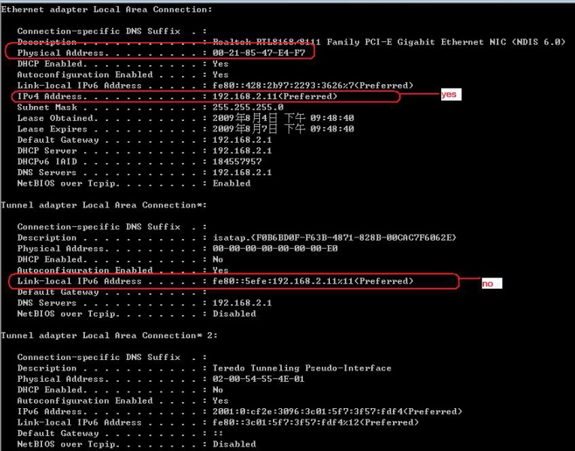Click the Teredo Tunneling Pseudo-Interface description
This screenshot has width=575, height=451.
(x=301, y=368)
